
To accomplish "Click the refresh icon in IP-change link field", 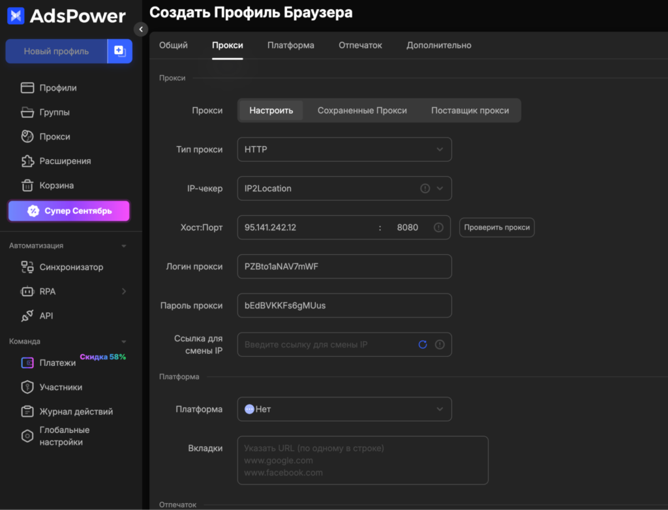I will click(x=423, y=344).
